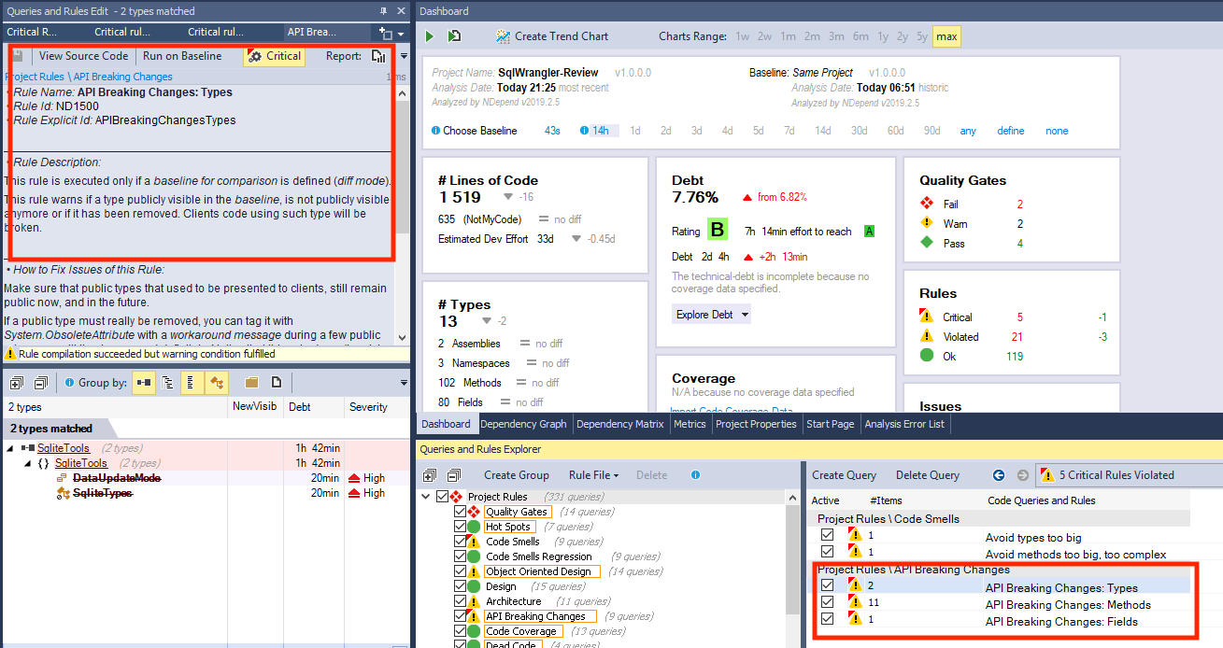1223x648 pixels.
Task: Click the back arrow in query list toolbar
Action: point(999,475)
